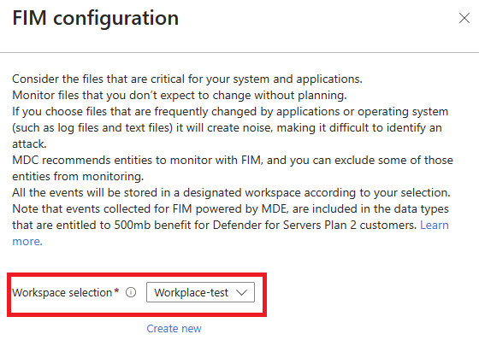Click the word "attack." in the description
Screen dimensions: 479x340
[x=29, y=144]
